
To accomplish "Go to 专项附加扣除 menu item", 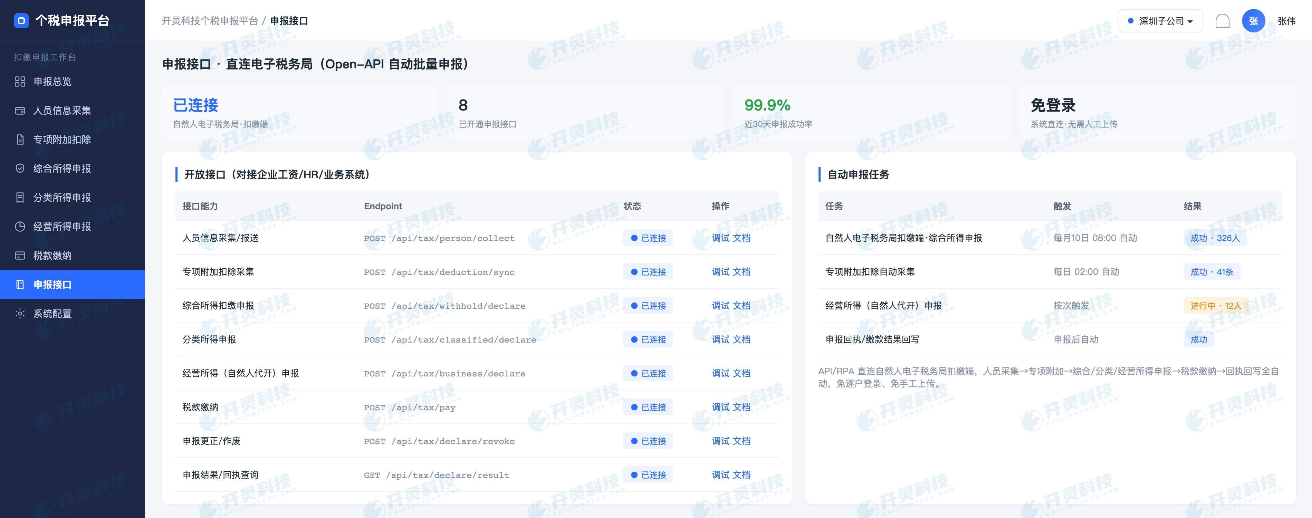I will point(72,140).
